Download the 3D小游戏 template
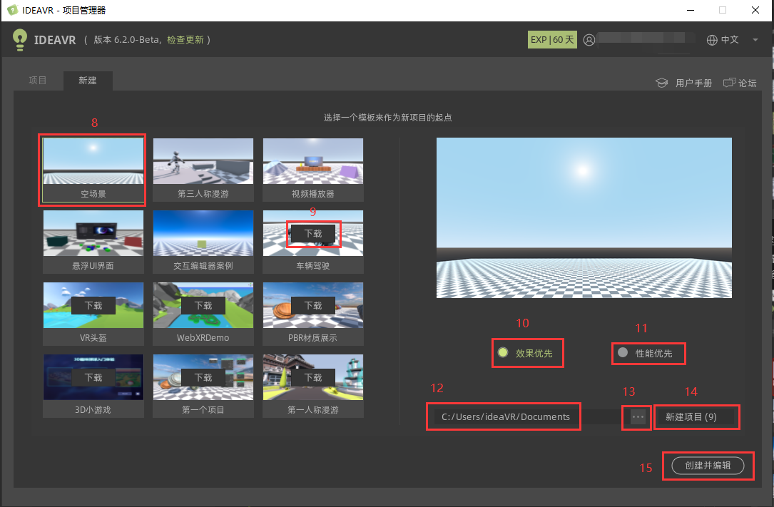The width and height of the screenshot is (774, 507). (x=93, y=378)
